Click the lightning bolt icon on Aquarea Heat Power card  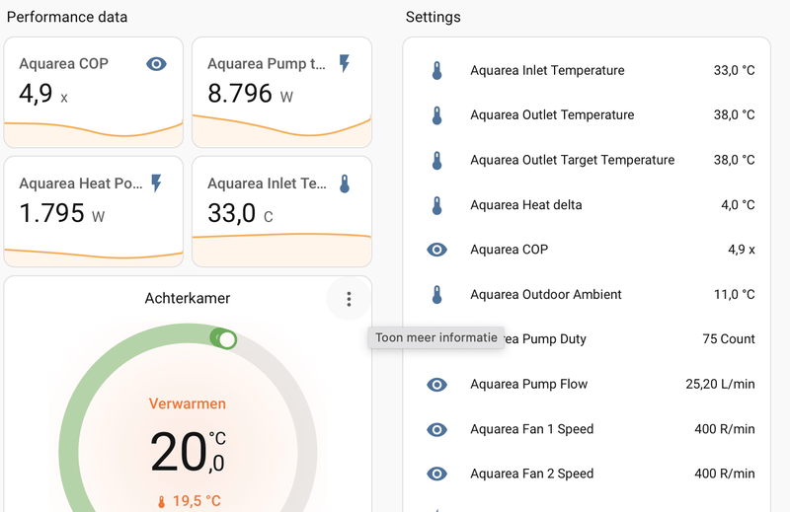point(156,183)
